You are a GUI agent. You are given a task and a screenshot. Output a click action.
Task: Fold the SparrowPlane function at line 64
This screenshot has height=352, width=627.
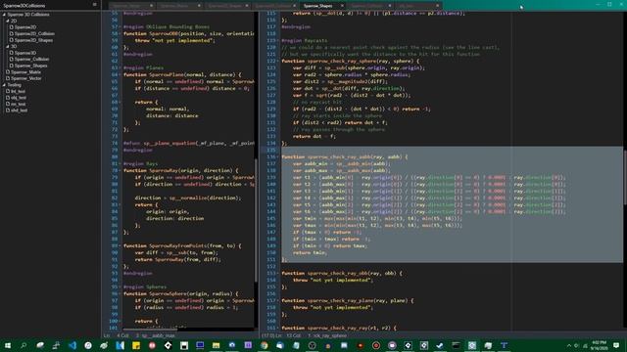pyautogui.click(x=120, y=74)
